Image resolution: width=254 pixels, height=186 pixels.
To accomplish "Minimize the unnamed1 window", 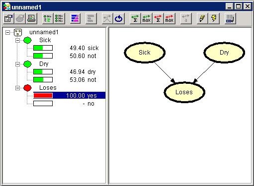I will click(230, 6).
